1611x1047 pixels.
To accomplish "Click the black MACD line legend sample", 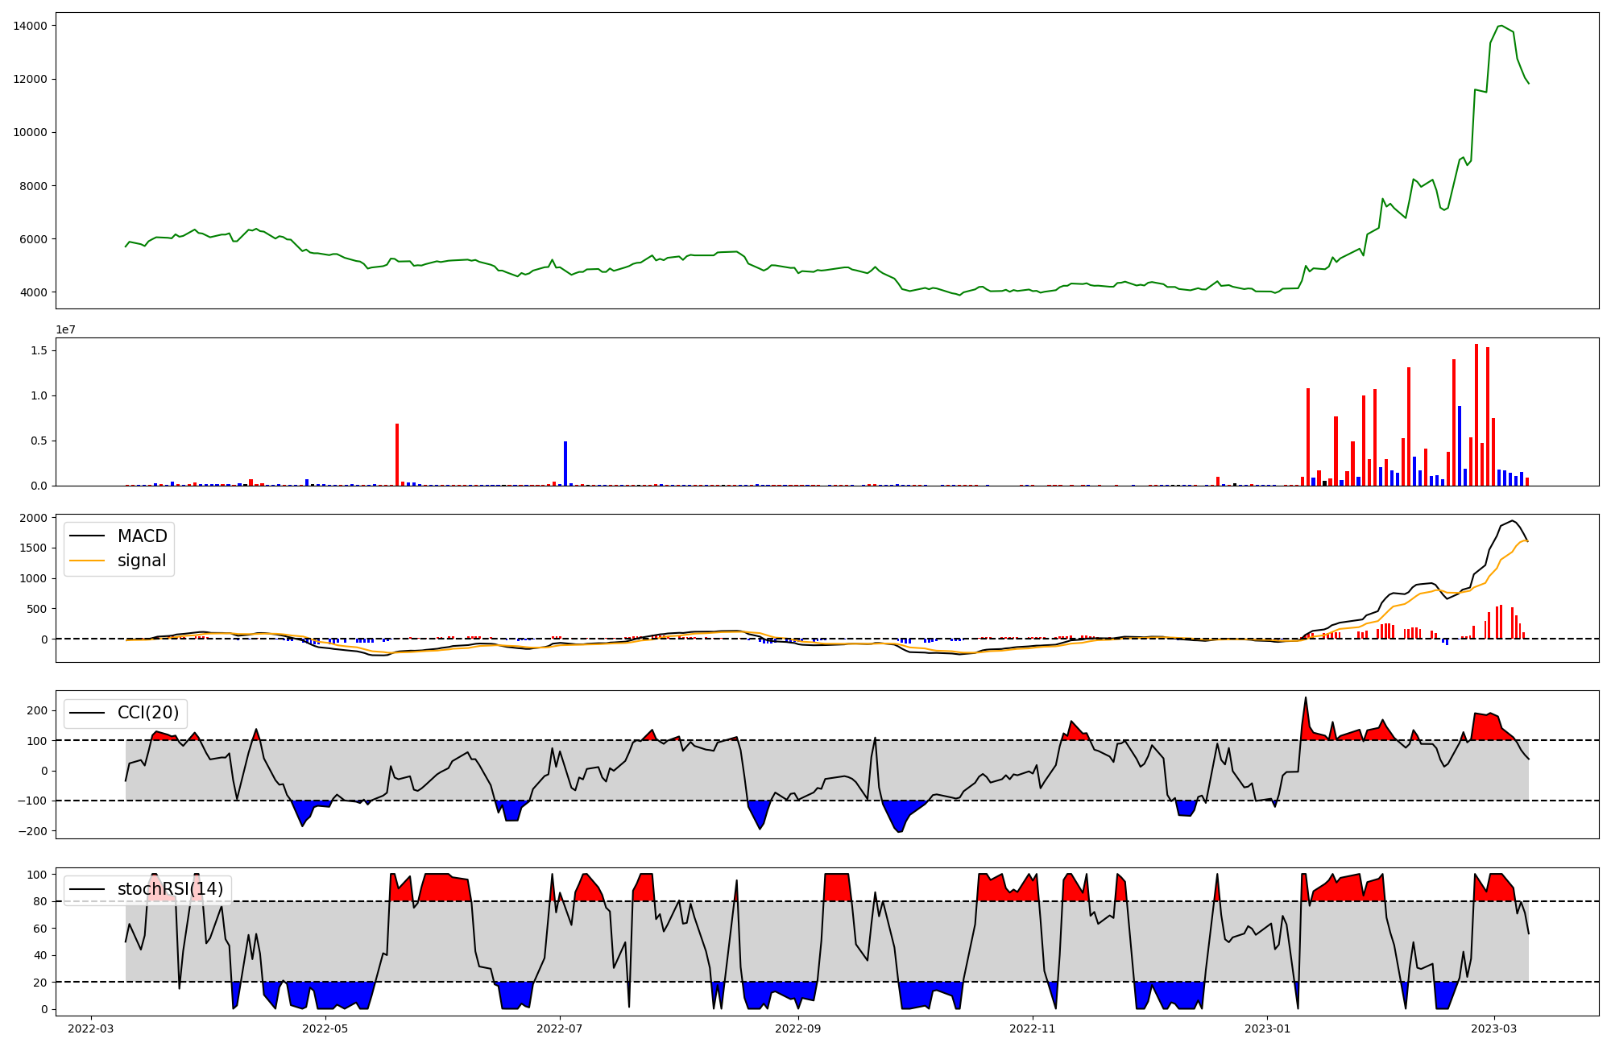I will [x=87, y=536].
